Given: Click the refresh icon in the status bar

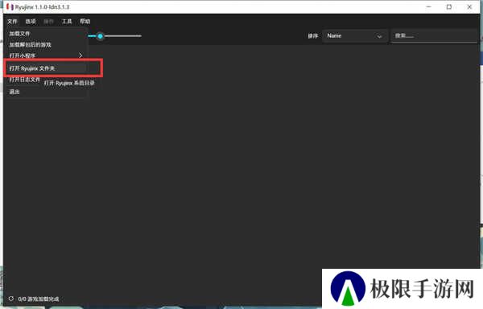Looking at the screenshot, I should click(11, 299).
